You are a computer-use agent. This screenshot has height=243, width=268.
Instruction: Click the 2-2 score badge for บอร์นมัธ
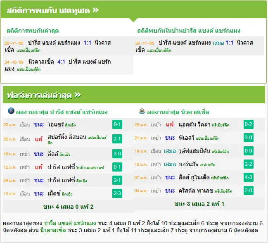click(249, 164)
